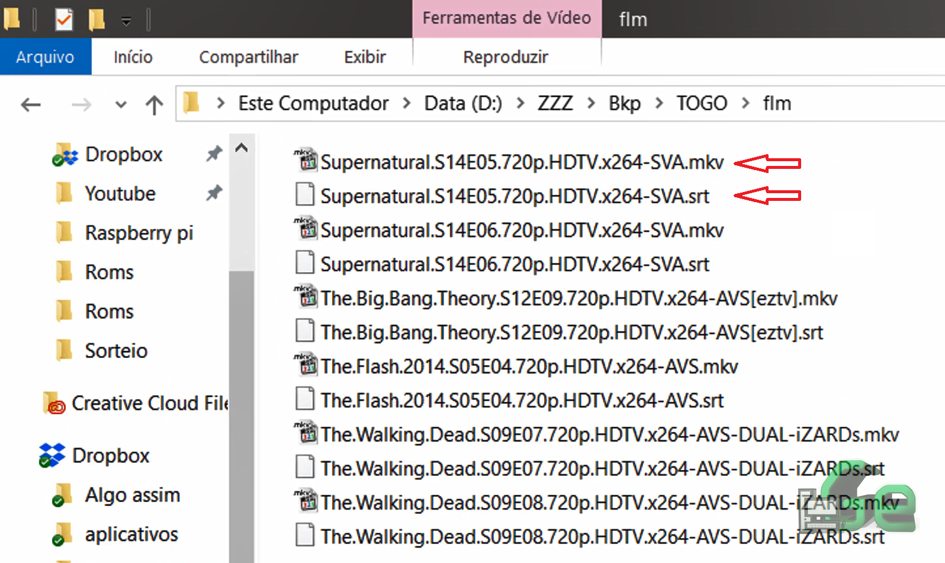The width and height of the screenshot is (945, 563).
Task: Select The.Walking.Dead.S09E07 srt file icon
Action: click(305, 467)
